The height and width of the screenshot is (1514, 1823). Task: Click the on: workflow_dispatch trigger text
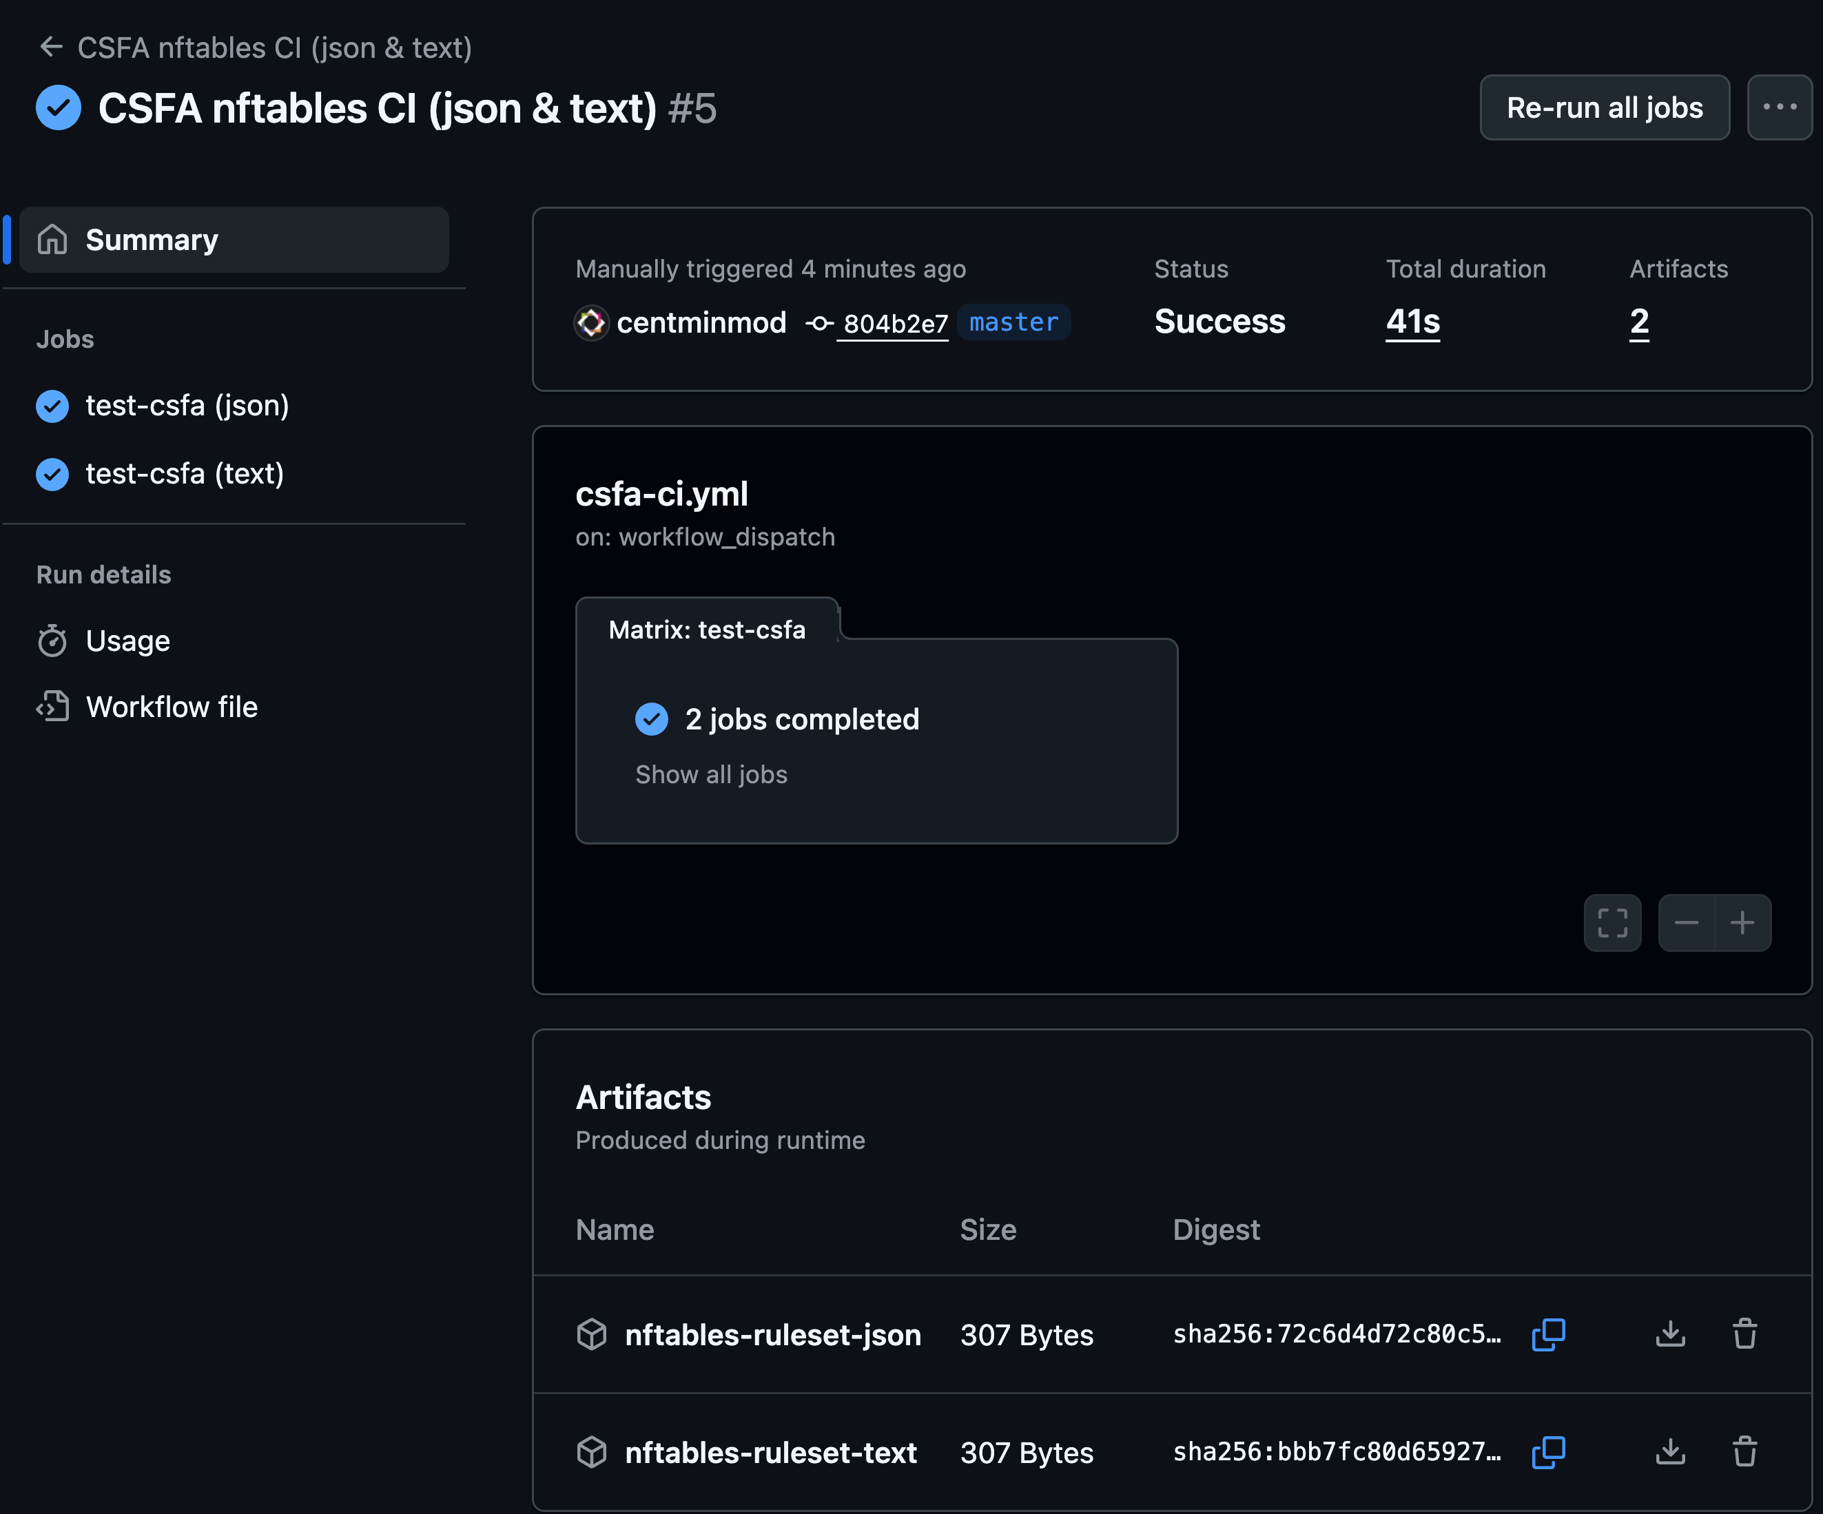coord(705,537)
